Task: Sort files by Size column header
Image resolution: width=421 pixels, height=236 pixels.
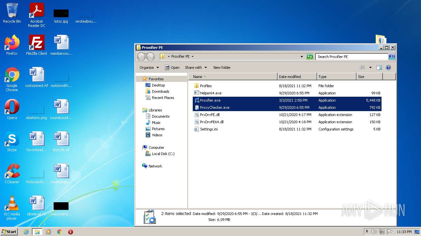Action: (369, 77)
